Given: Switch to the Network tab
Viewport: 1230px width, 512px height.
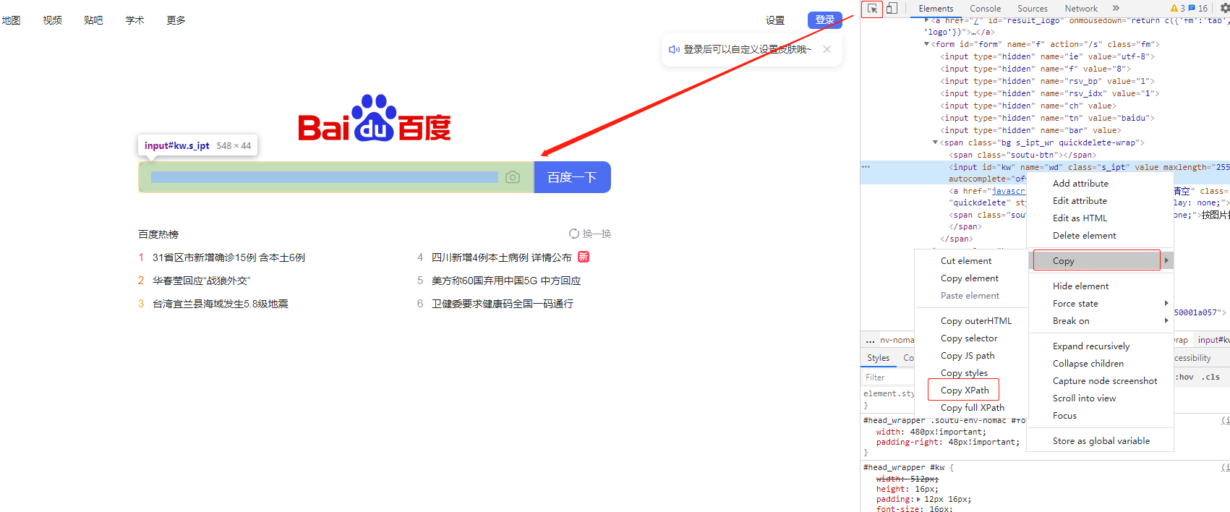Looking at the screenshot, I should tap(1081, 9).
